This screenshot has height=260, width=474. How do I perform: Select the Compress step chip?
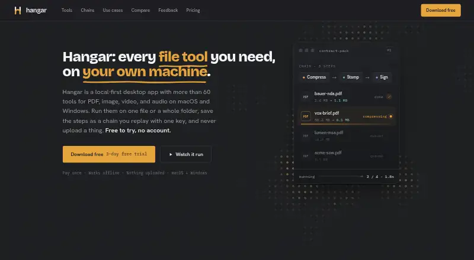tap(314, 77)
